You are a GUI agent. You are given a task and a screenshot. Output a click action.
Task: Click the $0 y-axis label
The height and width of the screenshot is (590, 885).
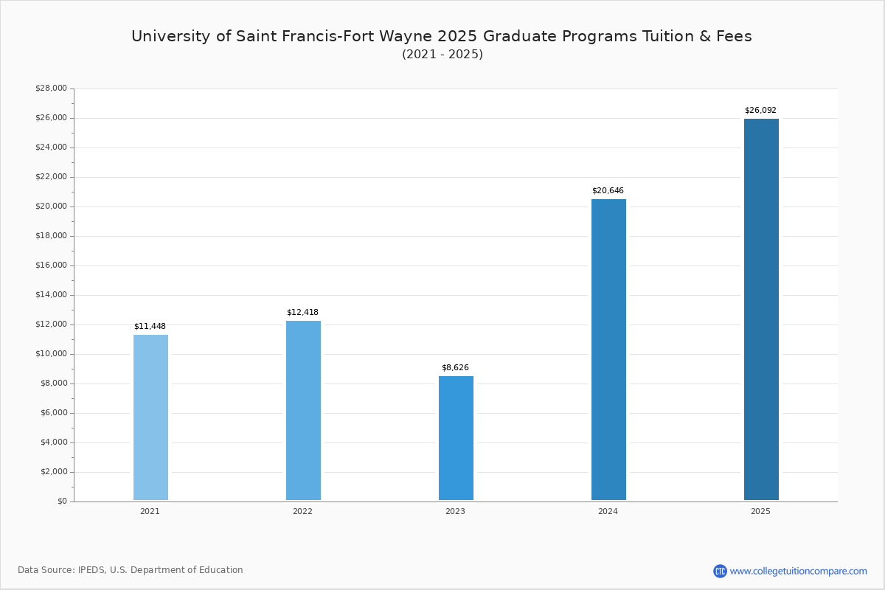[62, 502]
